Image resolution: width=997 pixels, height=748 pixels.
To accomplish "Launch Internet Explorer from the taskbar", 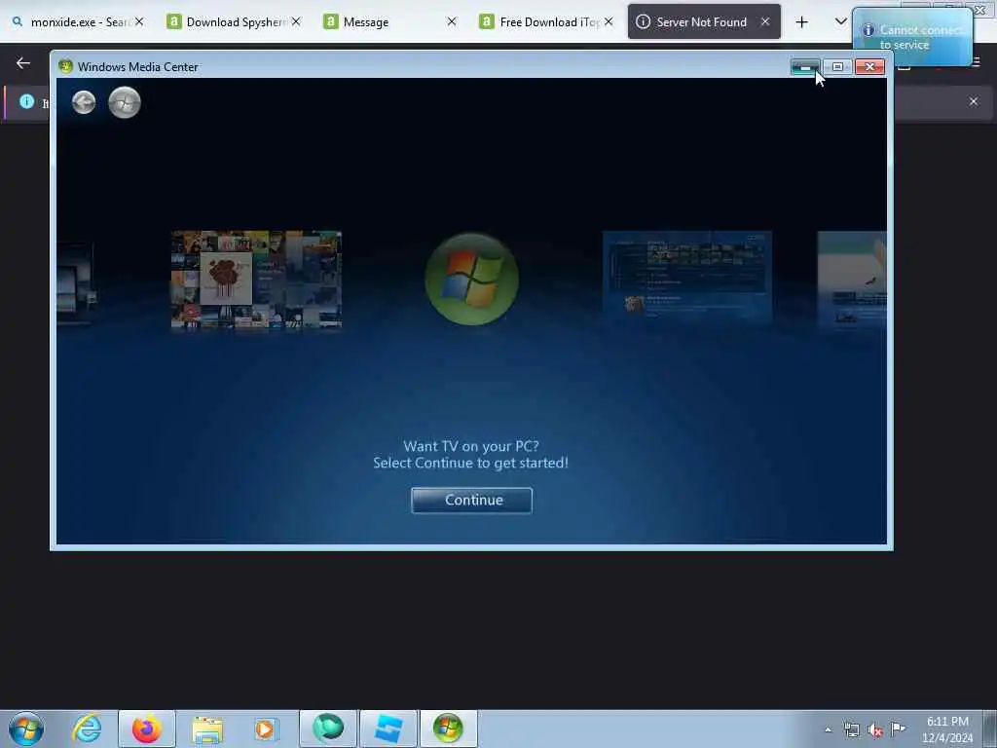I will pos(87,729).
